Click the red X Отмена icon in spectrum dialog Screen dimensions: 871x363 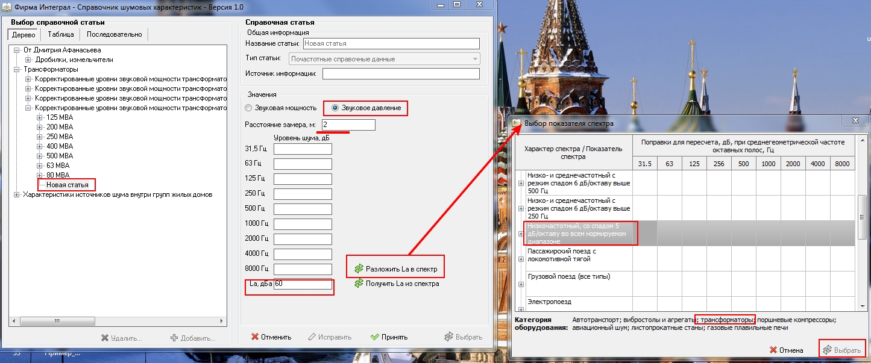(x=774, y=350)
